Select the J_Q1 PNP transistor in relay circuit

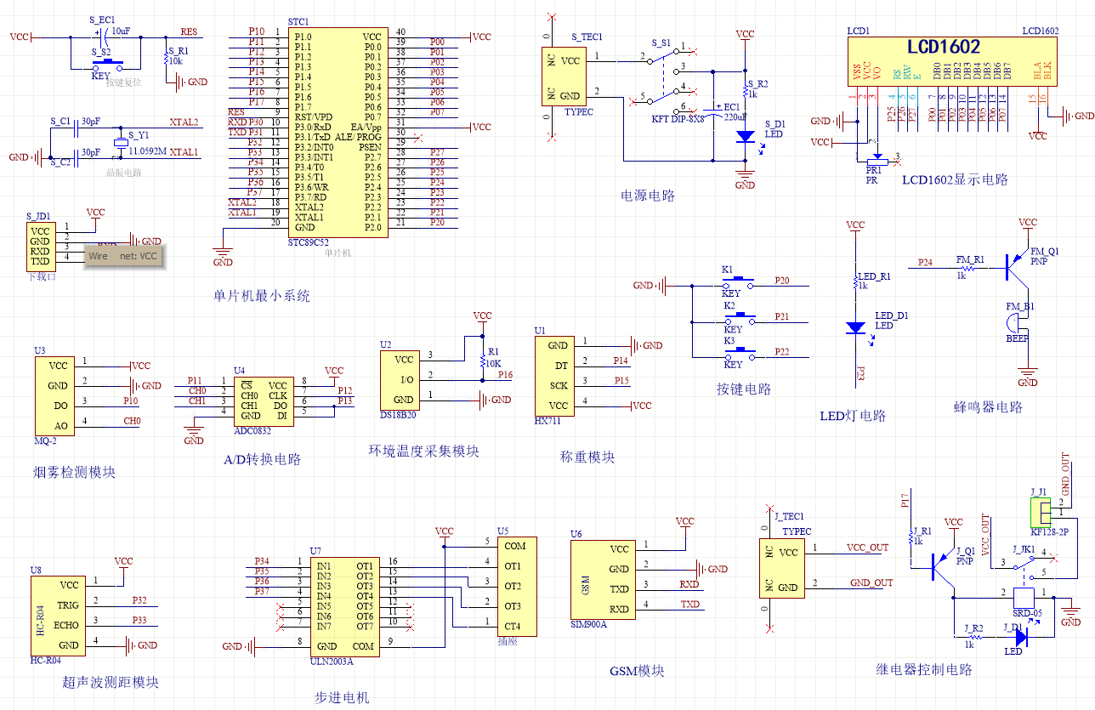tap(944, 565)
